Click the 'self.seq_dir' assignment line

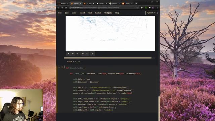100,87
